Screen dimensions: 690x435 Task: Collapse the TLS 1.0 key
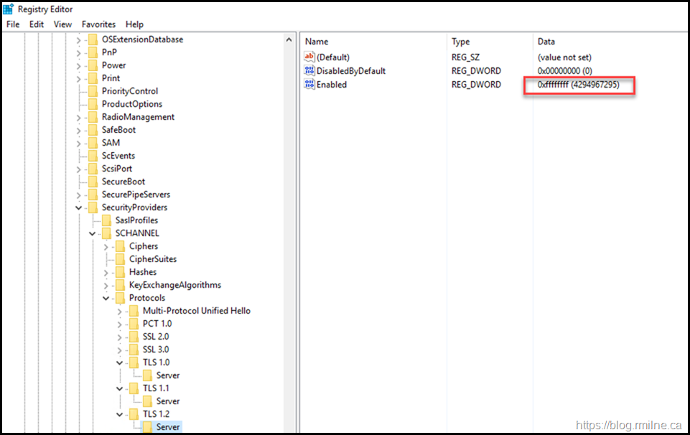tap(120, 362)
